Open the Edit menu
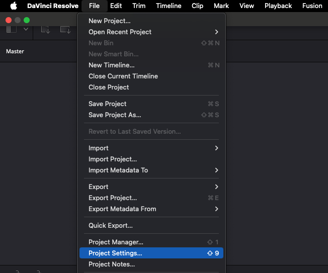Viewport: 328px width, 273px height. tap(116, 6)
